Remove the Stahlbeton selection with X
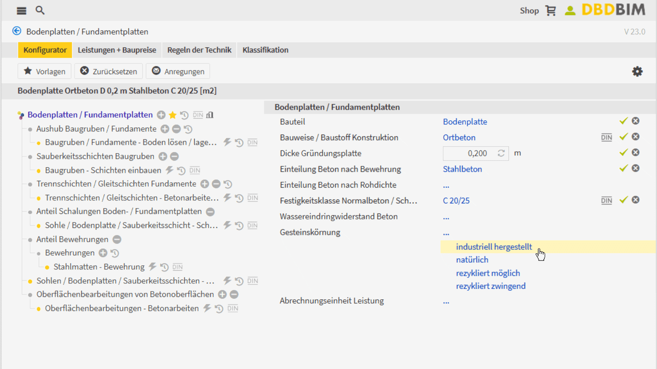This screenshot has height=369, width=657. pyautogui.click(x=635, y=168)
